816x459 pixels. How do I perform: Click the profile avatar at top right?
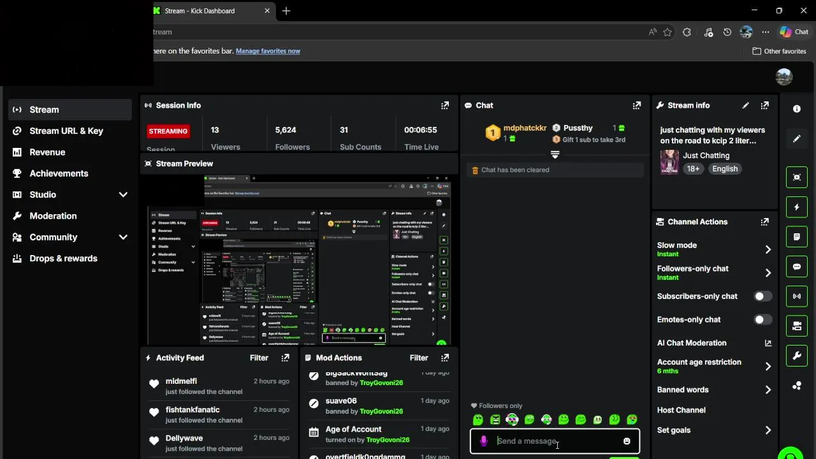tap(784, 77)
